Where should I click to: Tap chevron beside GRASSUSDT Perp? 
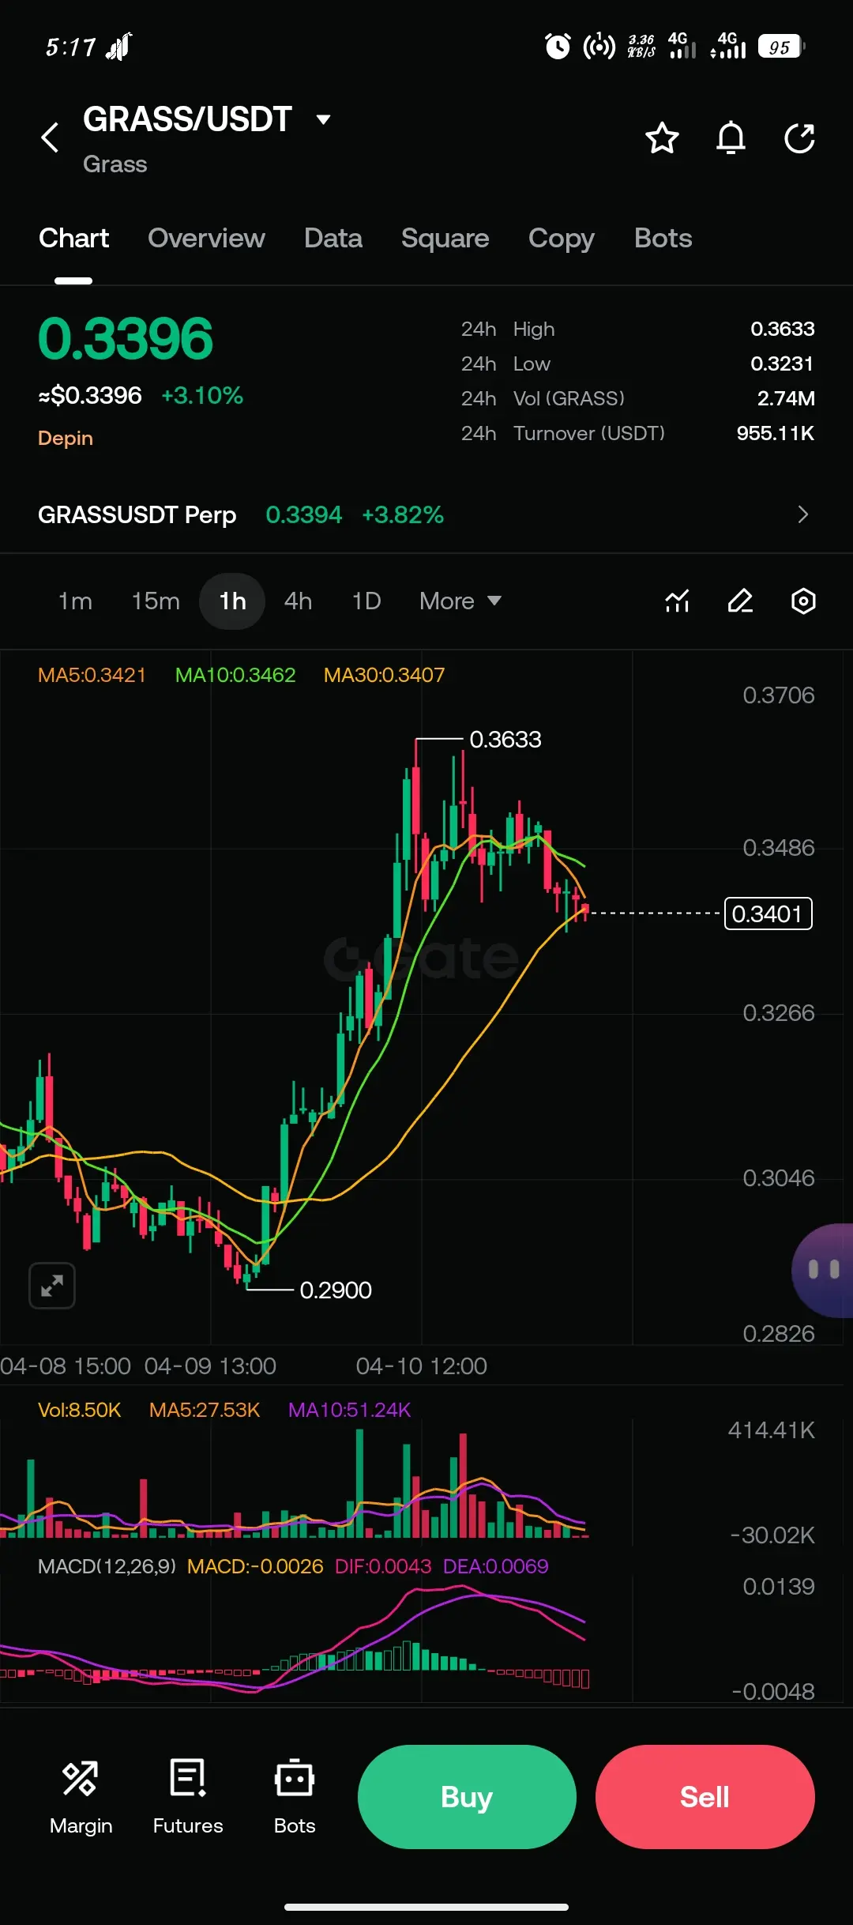point(803,514)
